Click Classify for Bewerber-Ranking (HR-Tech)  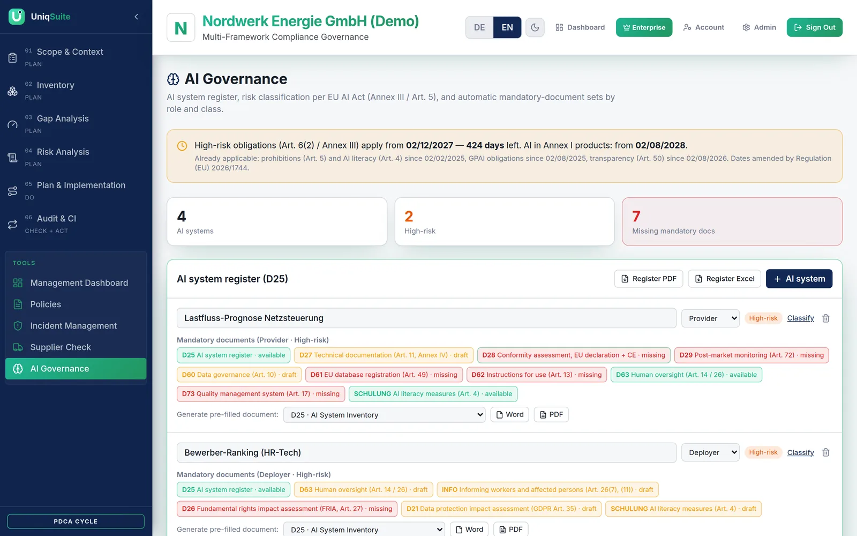800,452
